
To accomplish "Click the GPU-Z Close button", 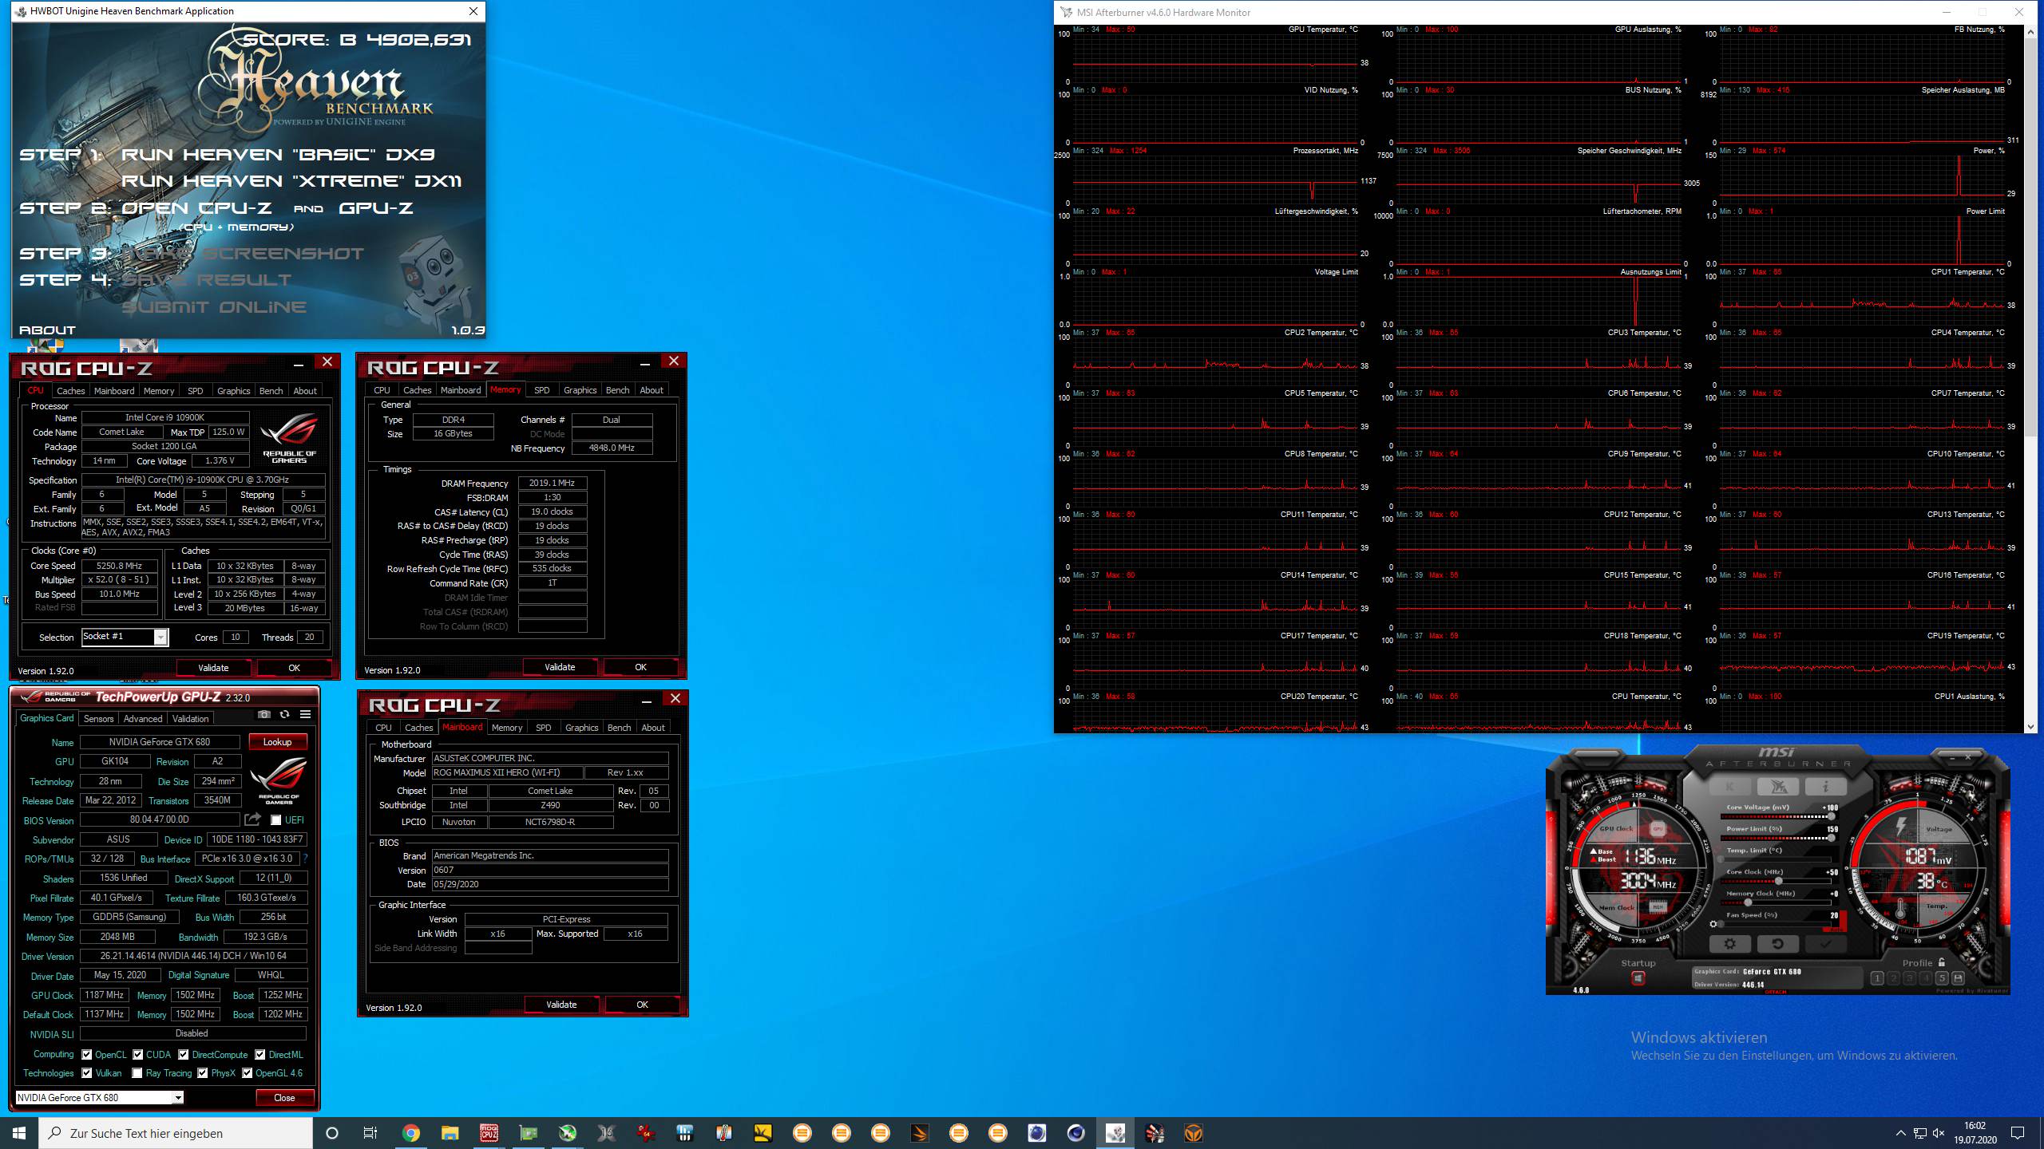I will [x=284, y=1097].
